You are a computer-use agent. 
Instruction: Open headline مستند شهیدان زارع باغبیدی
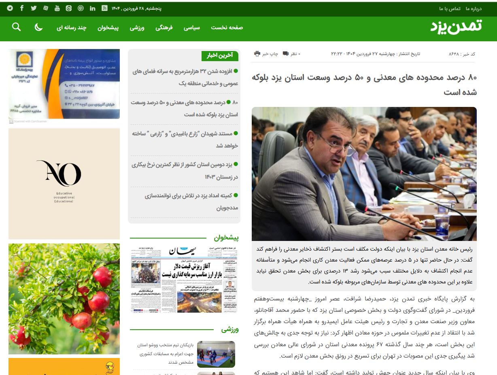coord(185,139)
